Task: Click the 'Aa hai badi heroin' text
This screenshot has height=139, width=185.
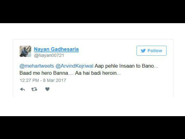Action: [96, 73]
